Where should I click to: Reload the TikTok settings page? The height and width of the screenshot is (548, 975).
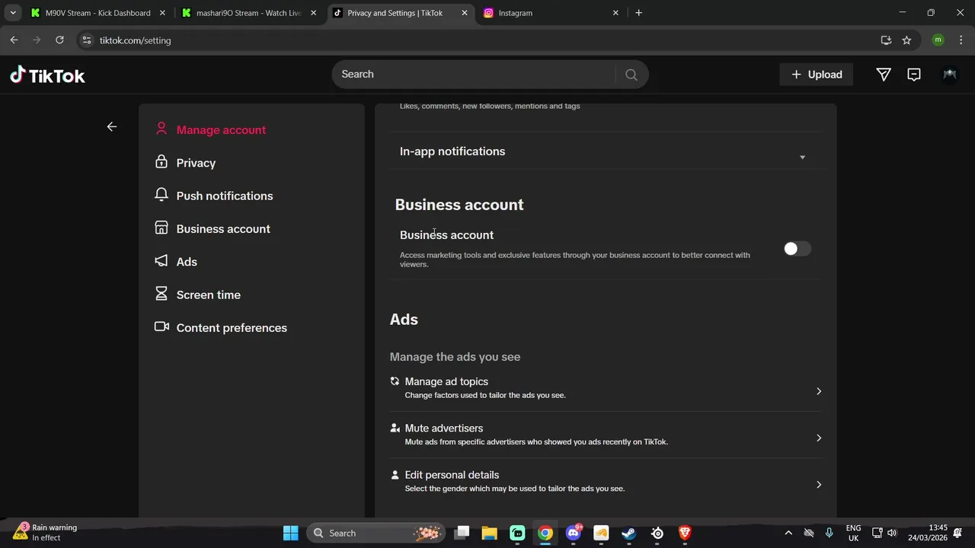point(59,40)
